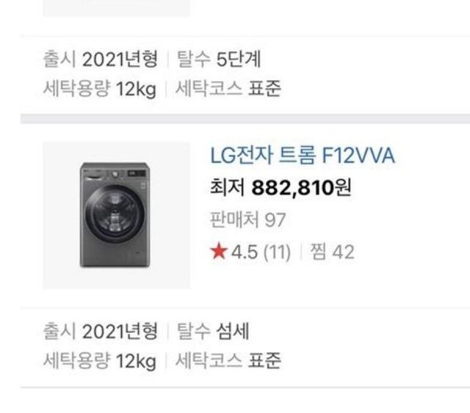
Task: Open the 판매처 97 seller list
Action: (x=248, y=220)
